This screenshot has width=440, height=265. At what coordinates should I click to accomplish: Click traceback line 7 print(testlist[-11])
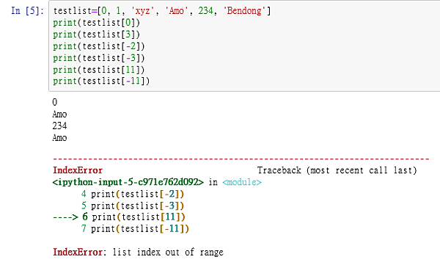135,228
